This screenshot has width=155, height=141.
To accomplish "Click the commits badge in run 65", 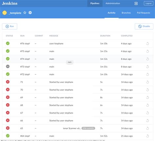I will click(x=88, y=128).
